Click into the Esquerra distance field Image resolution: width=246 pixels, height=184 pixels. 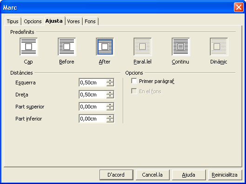(93, 82)
